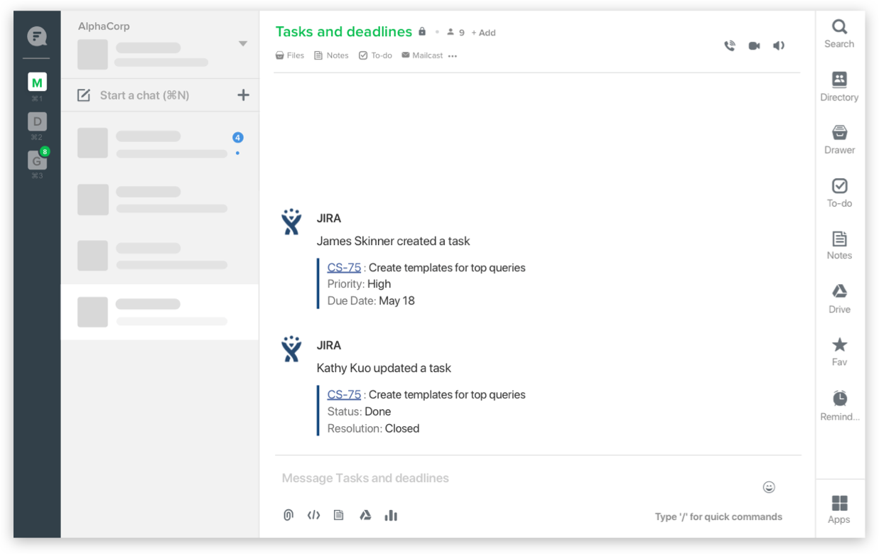
Task: Open the Apps grid
Action: tap(839, 509)
